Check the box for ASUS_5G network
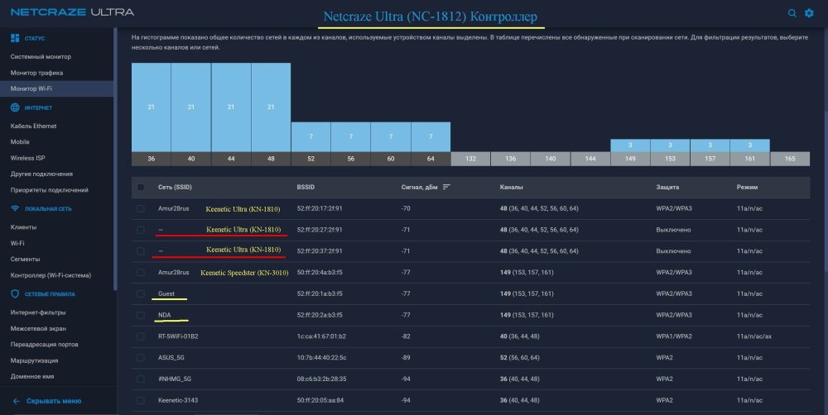The image size is (828, 415). (x=141, y=357)
